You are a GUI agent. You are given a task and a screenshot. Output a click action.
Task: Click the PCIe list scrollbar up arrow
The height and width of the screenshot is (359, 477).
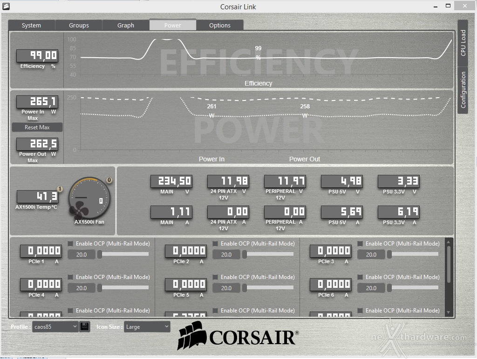(448, 242)
